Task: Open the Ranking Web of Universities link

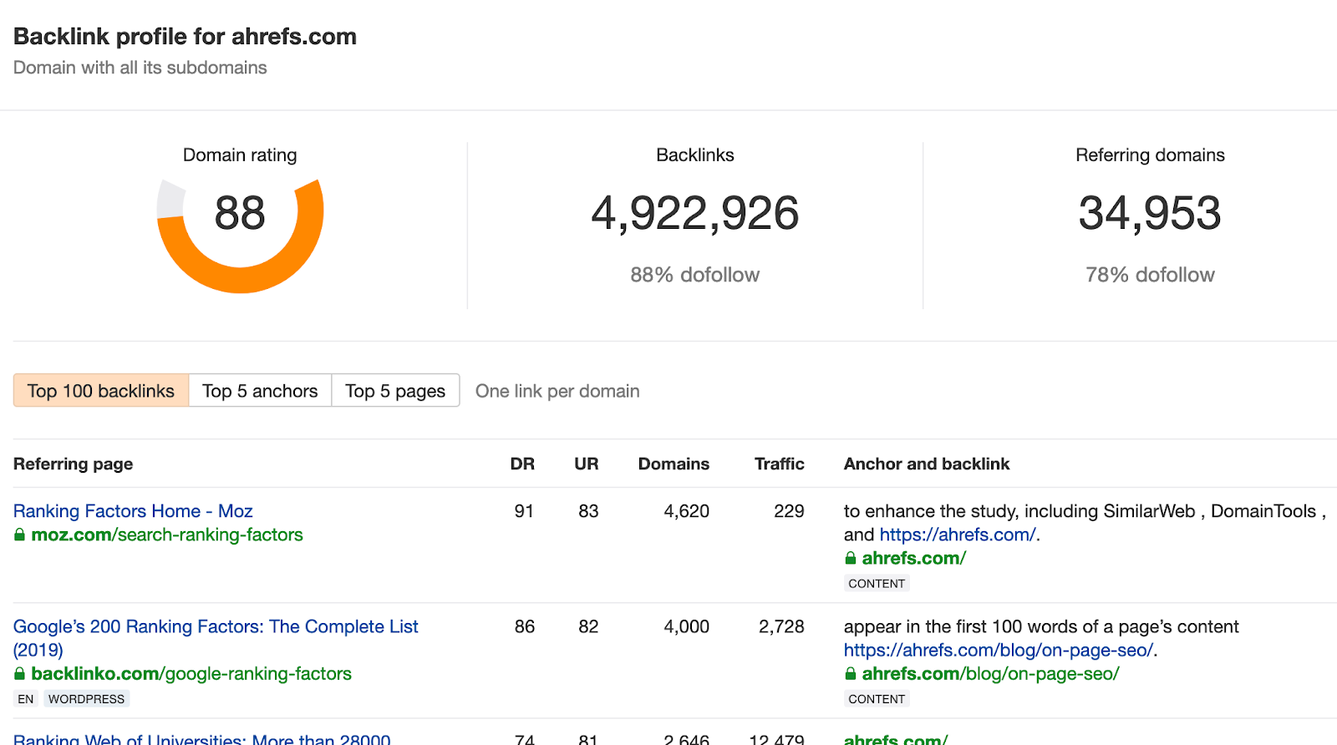Action: tap(202, 738)
